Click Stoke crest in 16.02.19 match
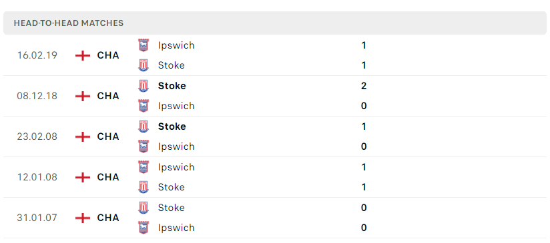Screen dimensions: 550x243 [x=143, y=65]
